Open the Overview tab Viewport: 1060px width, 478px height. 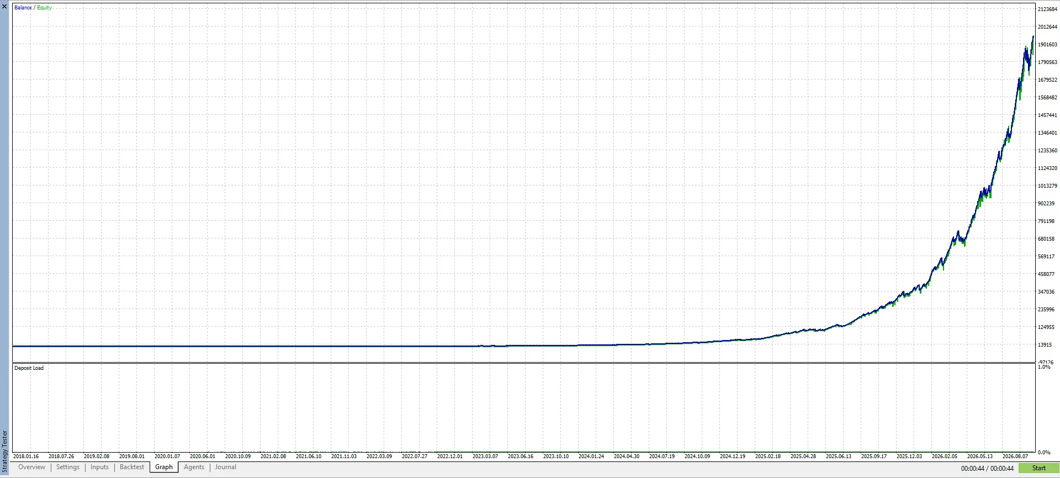pos(32,467)
